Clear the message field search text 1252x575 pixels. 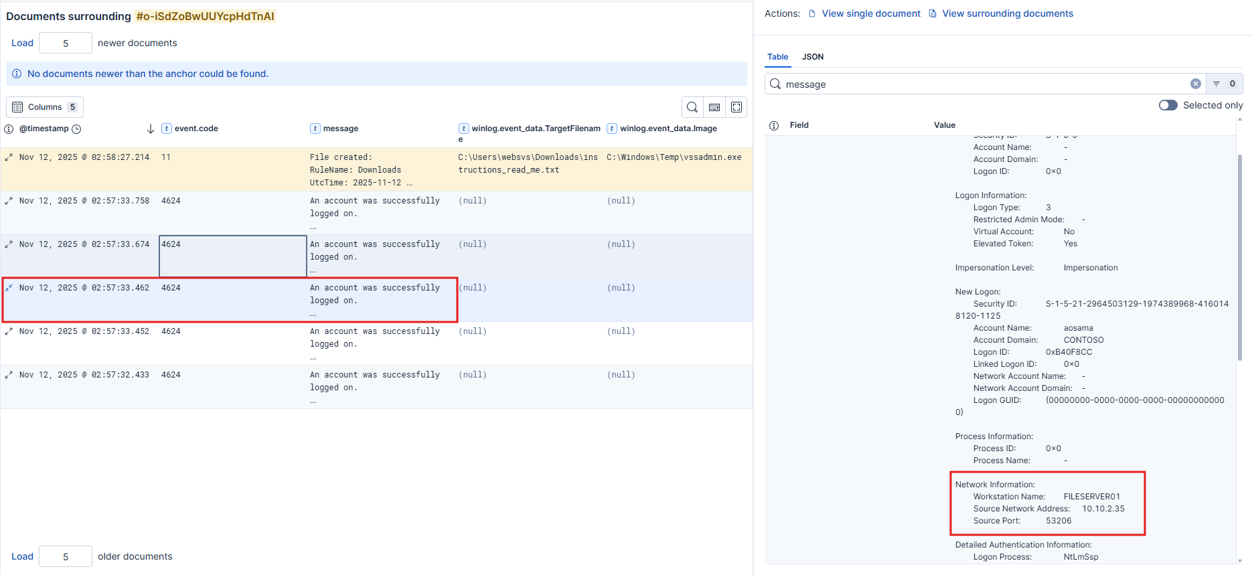pos(1195,84)
